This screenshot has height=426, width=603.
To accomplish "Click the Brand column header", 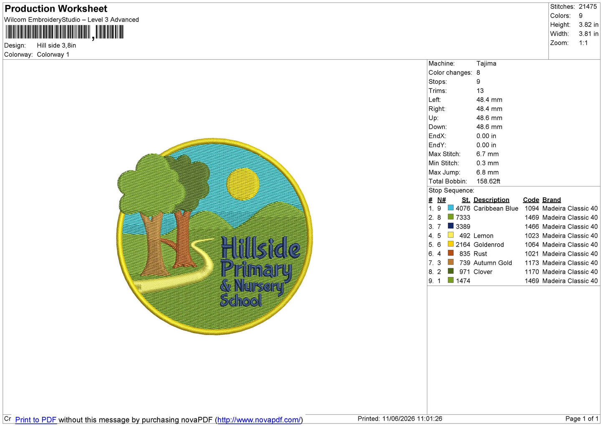I will [x=551, y=200].
